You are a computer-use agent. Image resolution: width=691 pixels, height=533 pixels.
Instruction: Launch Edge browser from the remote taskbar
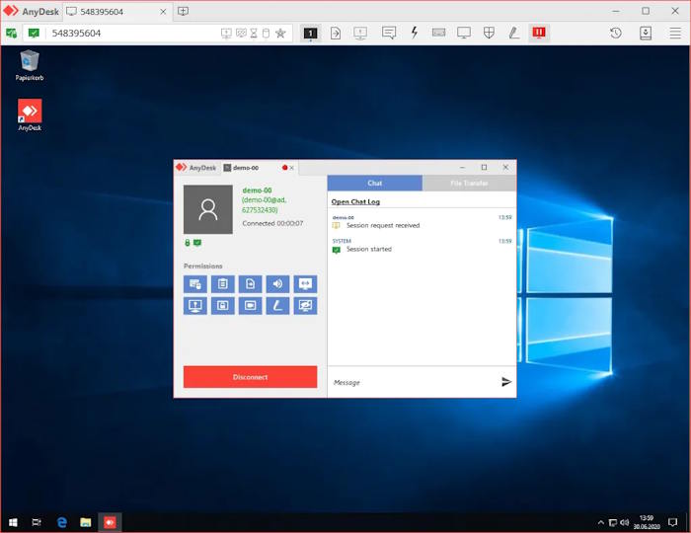[x=62, y=522]
